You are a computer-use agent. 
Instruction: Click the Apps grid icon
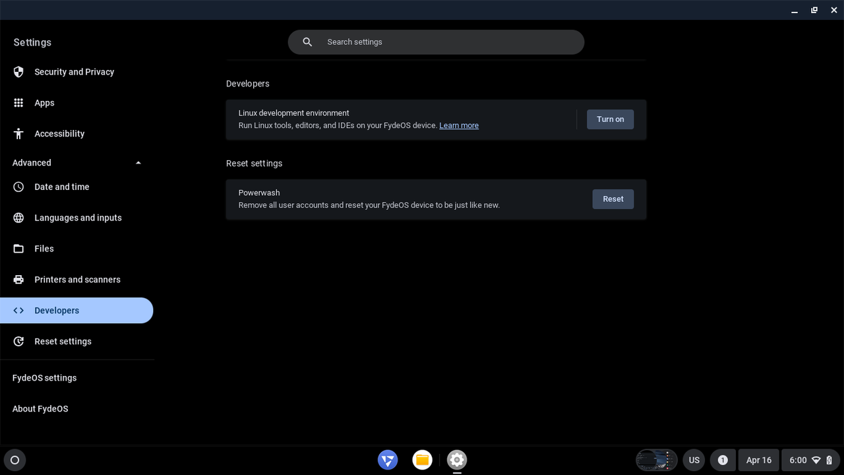[18, 103]
